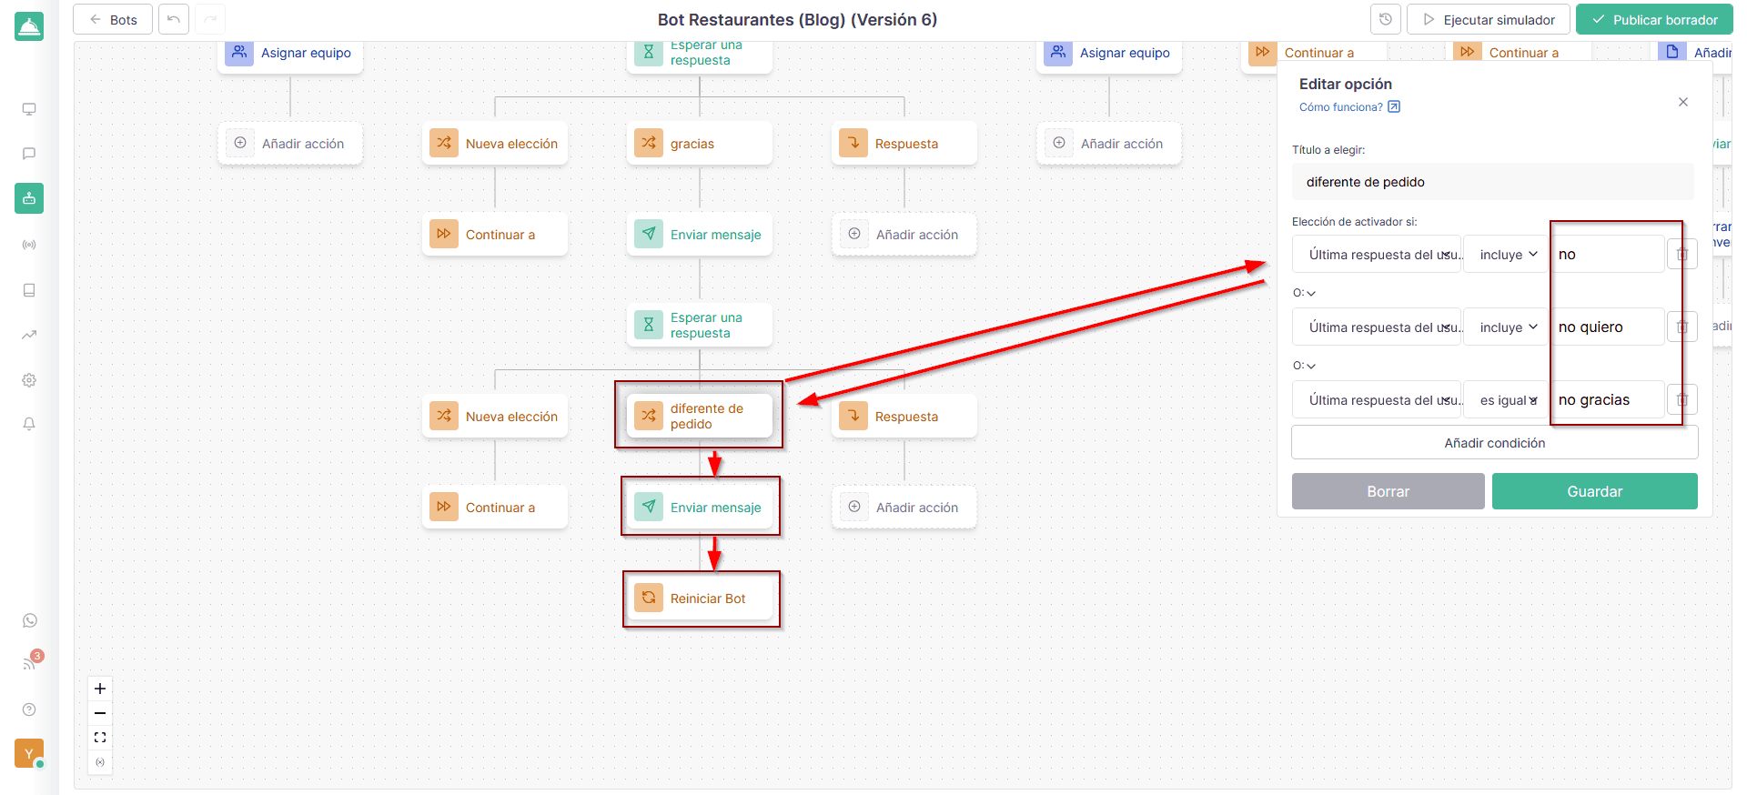Delete the 'no' condition with trash icon

[x=1682, y=255]
